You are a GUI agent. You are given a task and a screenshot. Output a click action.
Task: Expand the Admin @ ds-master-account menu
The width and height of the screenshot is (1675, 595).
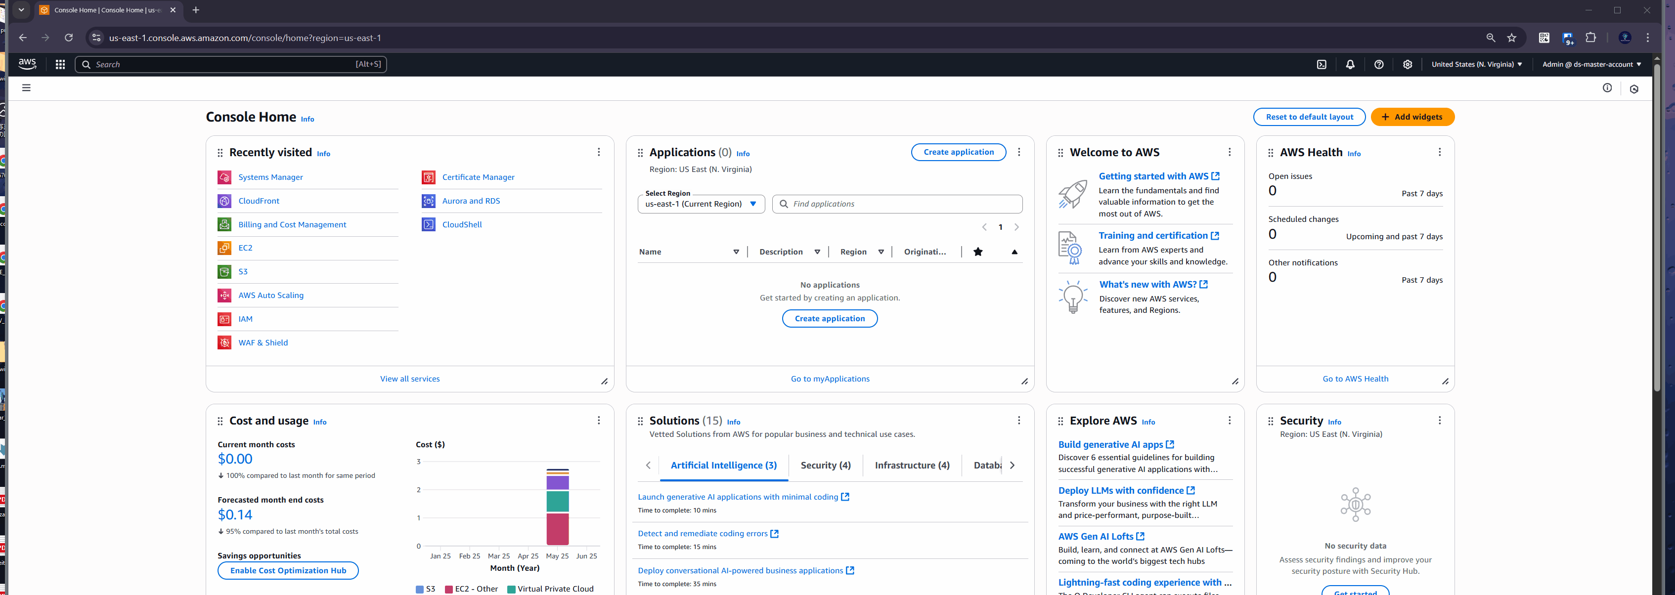(1591, 64)
